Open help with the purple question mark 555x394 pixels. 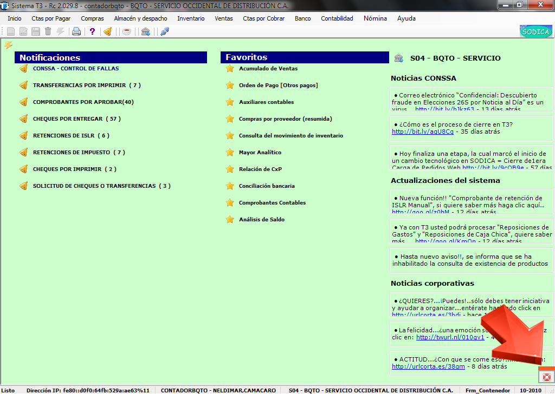[x=92, y=31]
